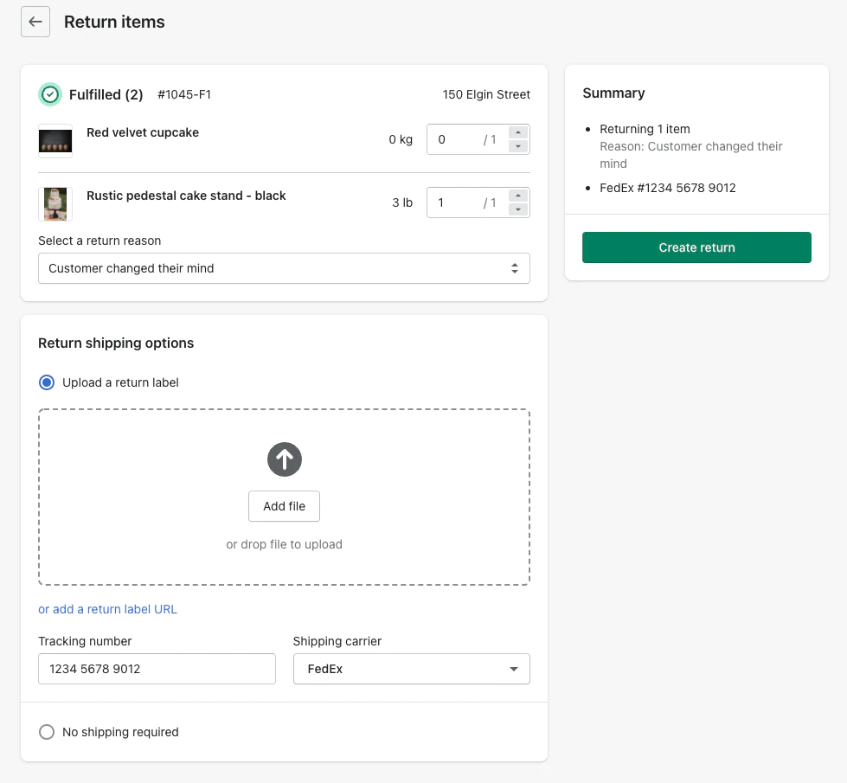Click the Red velvet cupcake quantity field

pyautogui.click(x=457, y=139)
